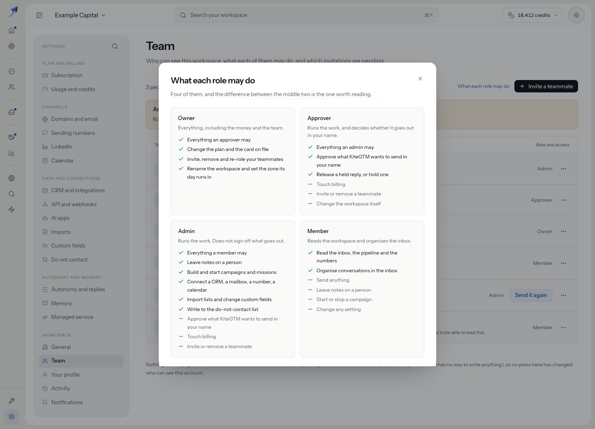
Task: Open the people icon in the left rail
Action: click(x=12, y=87)
